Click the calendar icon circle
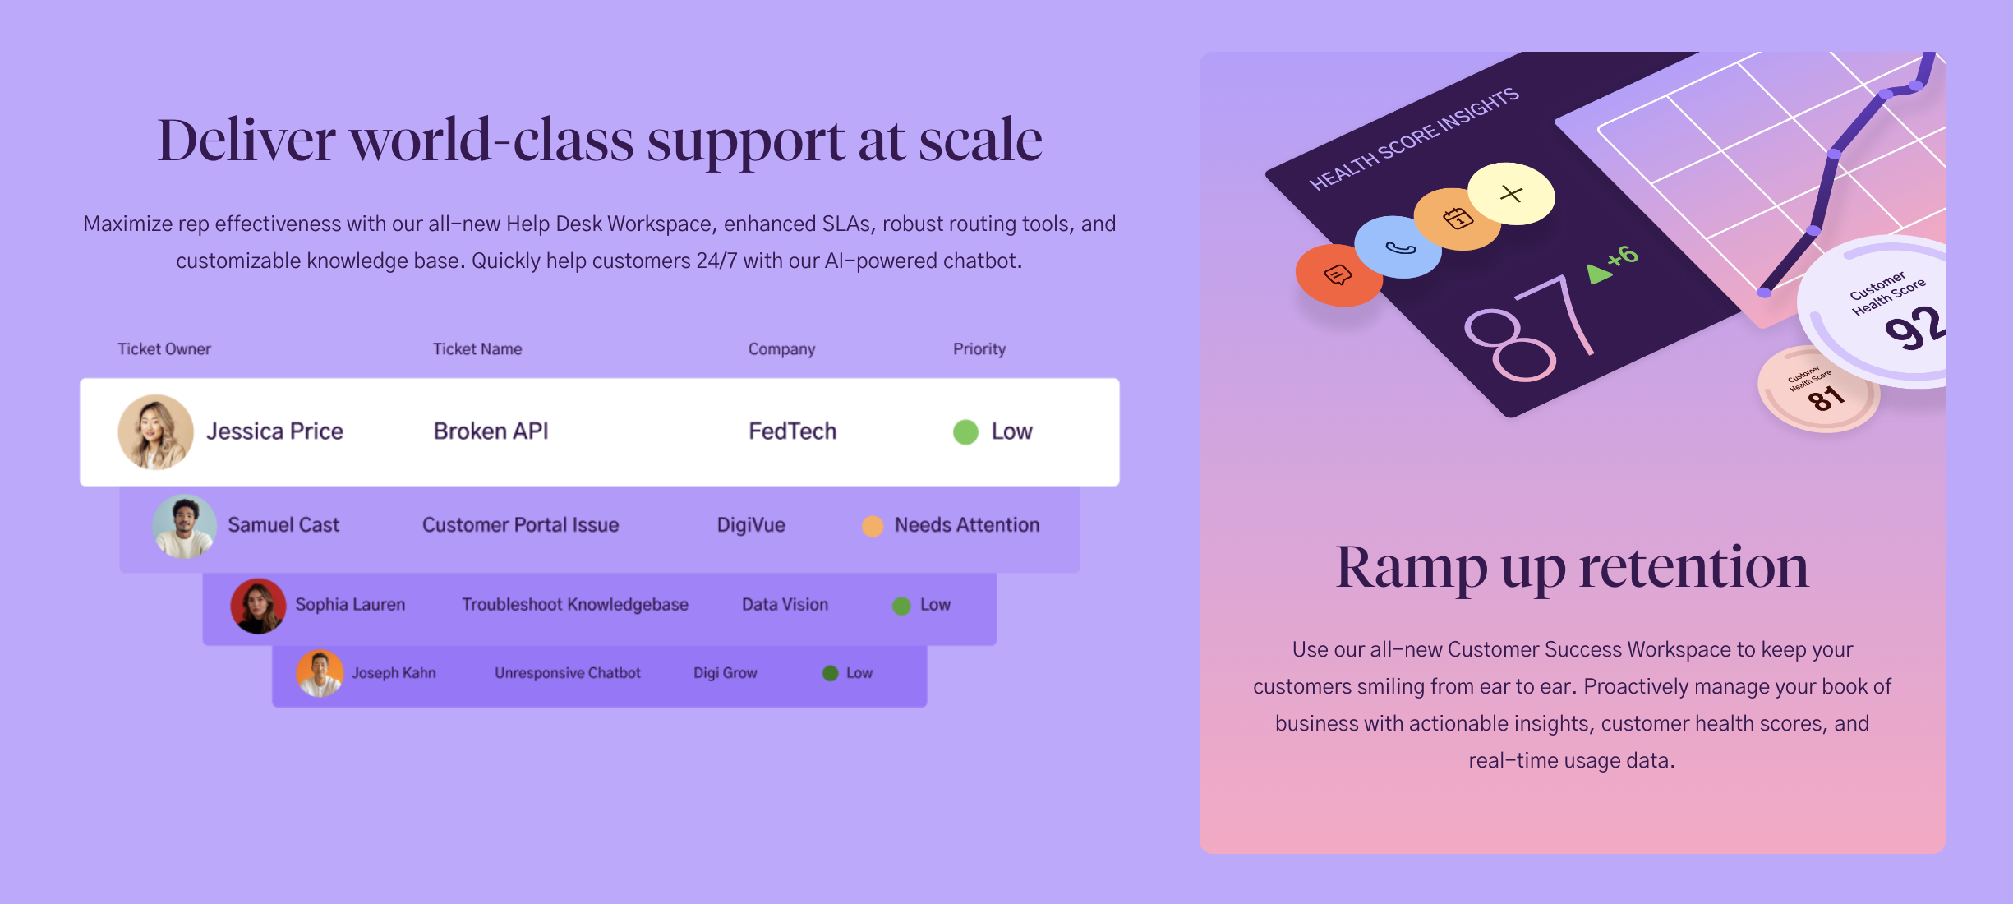The image size is (2013, 904). [x=1458, y=219]
